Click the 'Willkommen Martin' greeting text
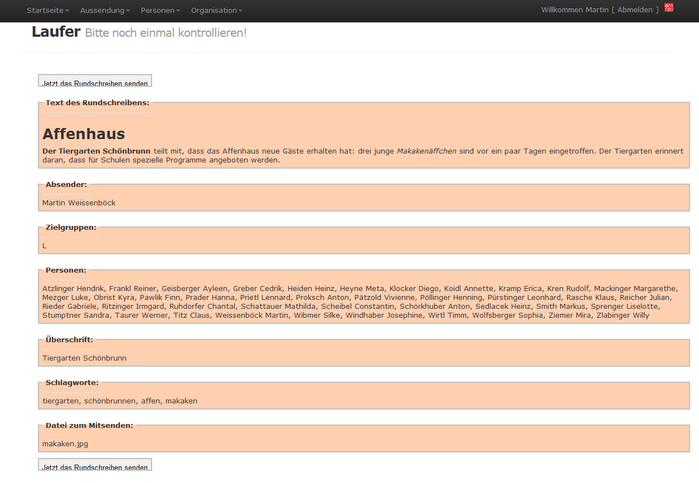The image size is (699, 483). pyautogui.click(x=575, y=10)
